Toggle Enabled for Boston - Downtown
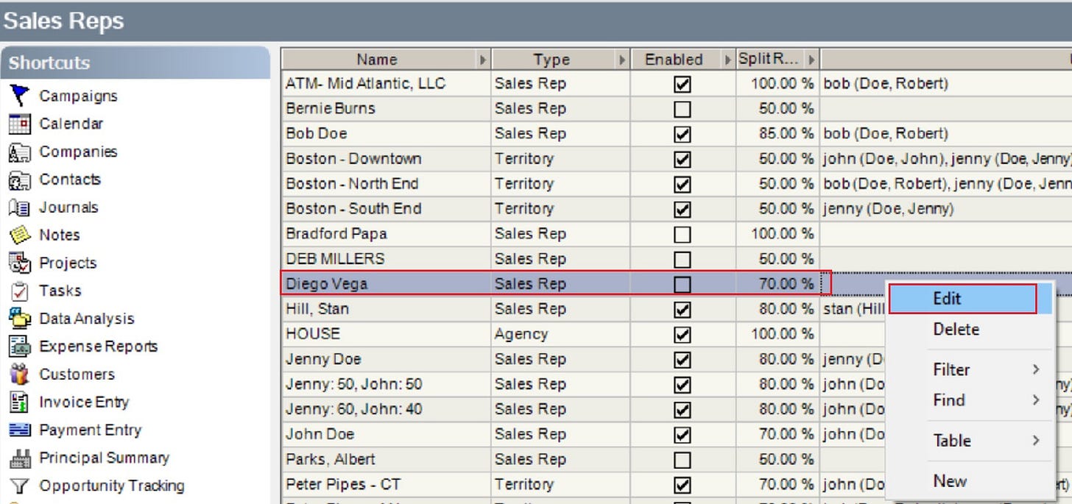The height and width of the screenshot is (504, 1072). point(683,159)
